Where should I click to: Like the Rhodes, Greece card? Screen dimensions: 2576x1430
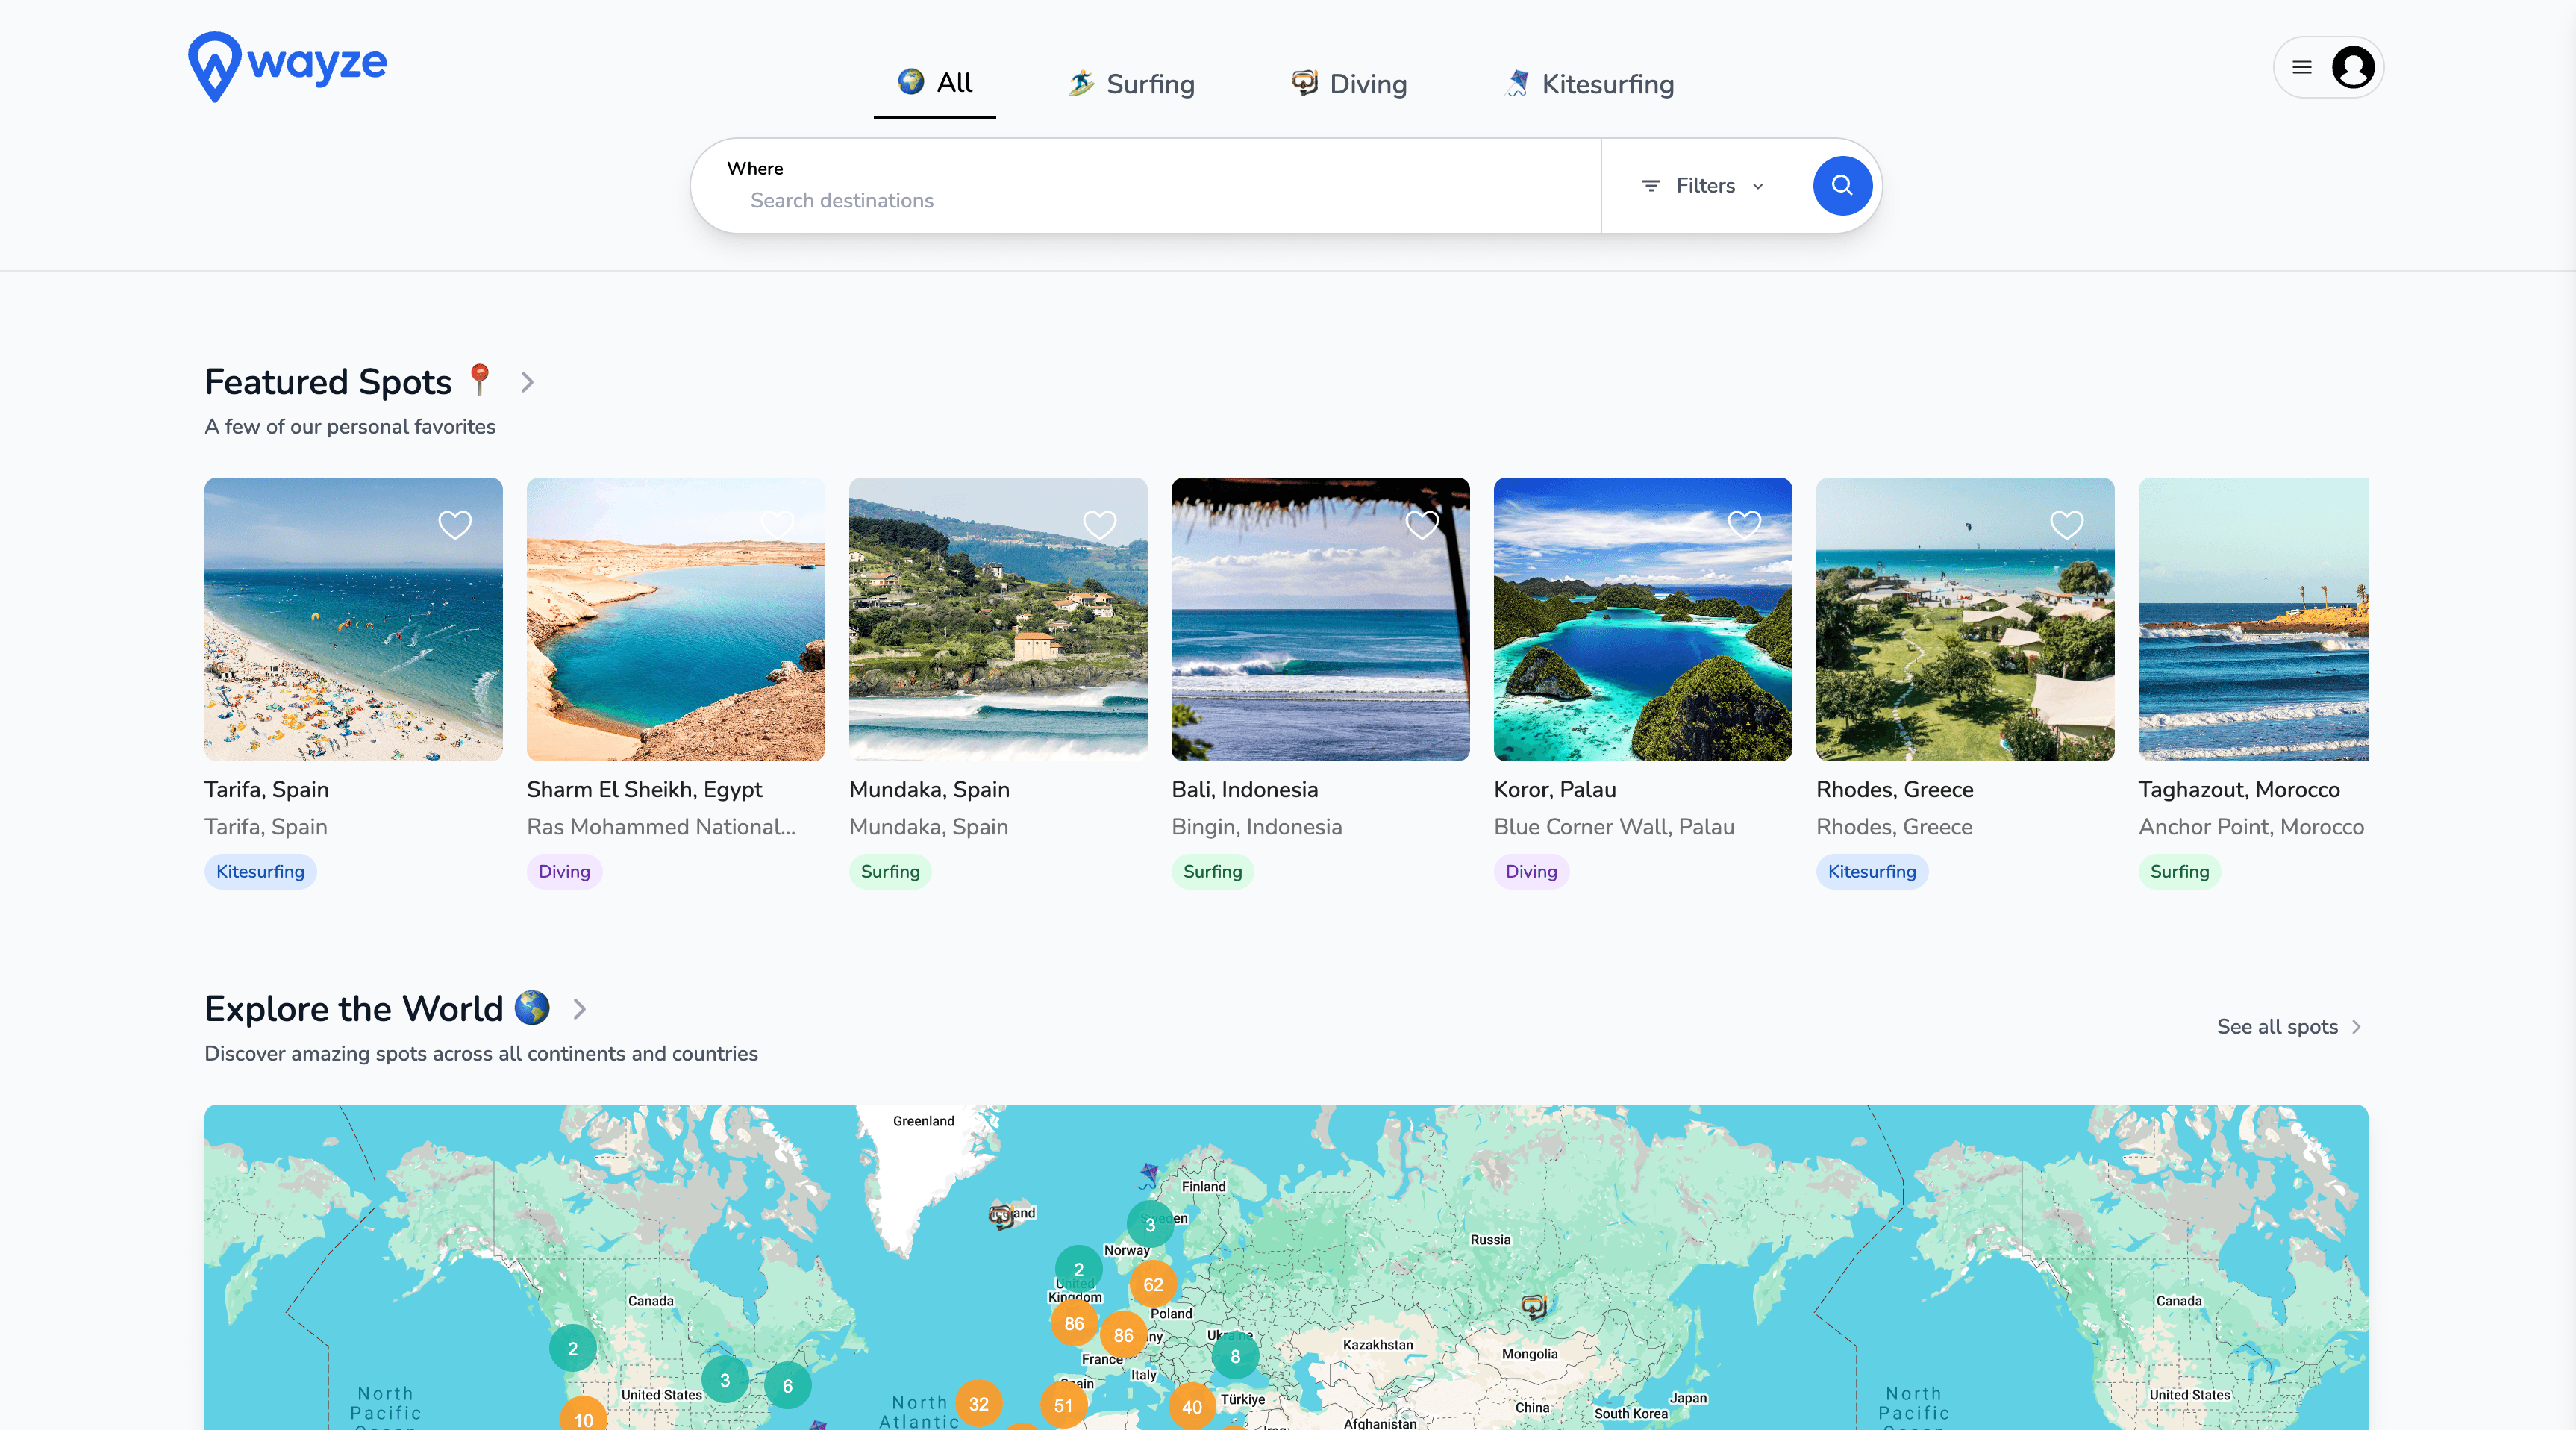(2066, 524)
